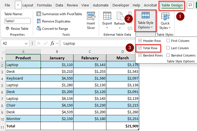Switch to the Formulas tab
Viewport: 197px width, 131px height.
(44, 5)
